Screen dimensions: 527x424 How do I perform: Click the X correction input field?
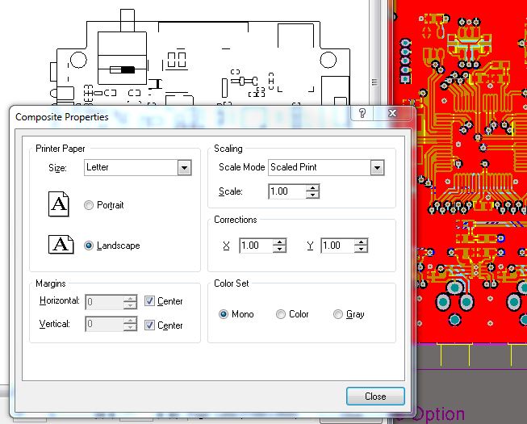tap(256, 246)
